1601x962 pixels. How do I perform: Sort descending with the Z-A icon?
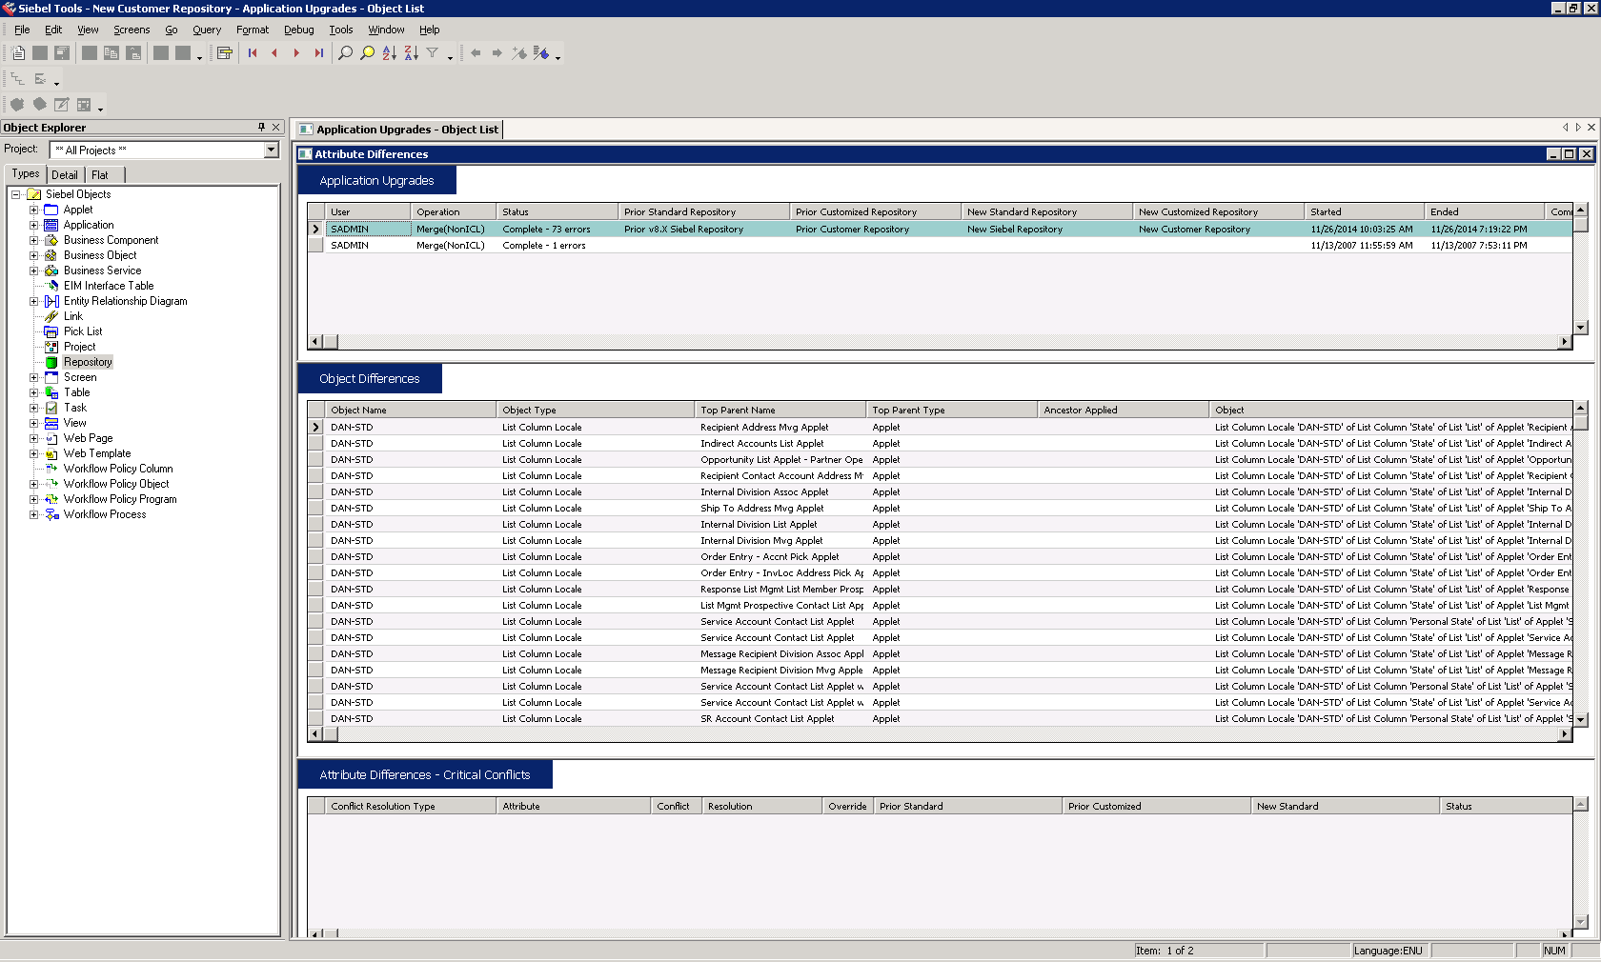412,53
